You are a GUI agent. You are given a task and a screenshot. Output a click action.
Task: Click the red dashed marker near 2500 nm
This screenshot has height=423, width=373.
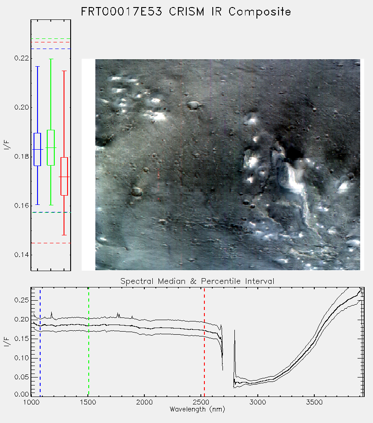(x=204, y=342)
